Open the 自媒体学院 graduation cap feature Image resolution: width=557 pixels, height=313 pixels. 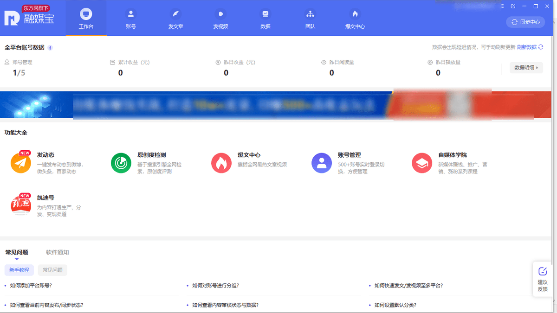pos(421,163)
